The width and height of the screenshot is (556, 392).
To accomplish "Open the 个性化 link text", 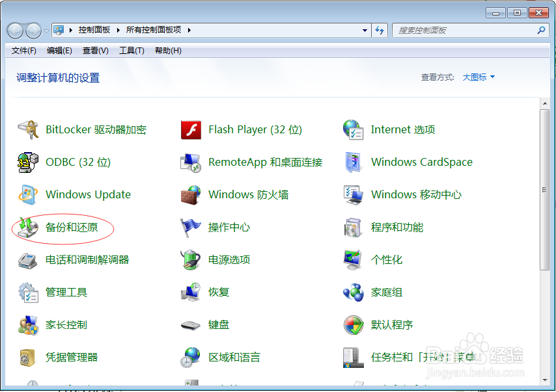I will click(x=387, y=260).
